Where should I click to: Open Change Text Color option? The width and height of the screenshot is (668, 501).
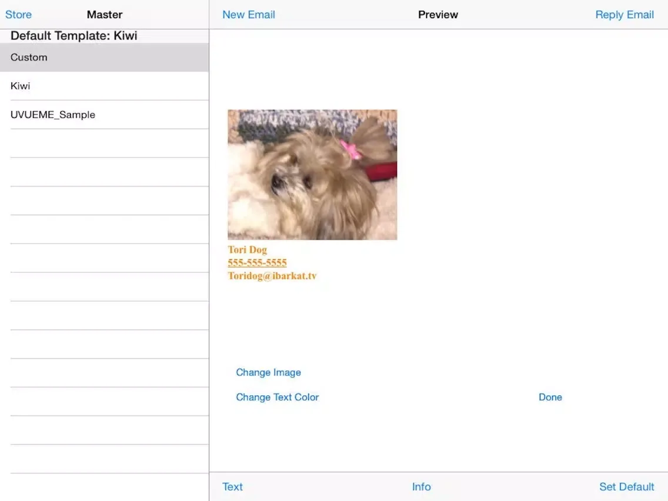[277, 398]
